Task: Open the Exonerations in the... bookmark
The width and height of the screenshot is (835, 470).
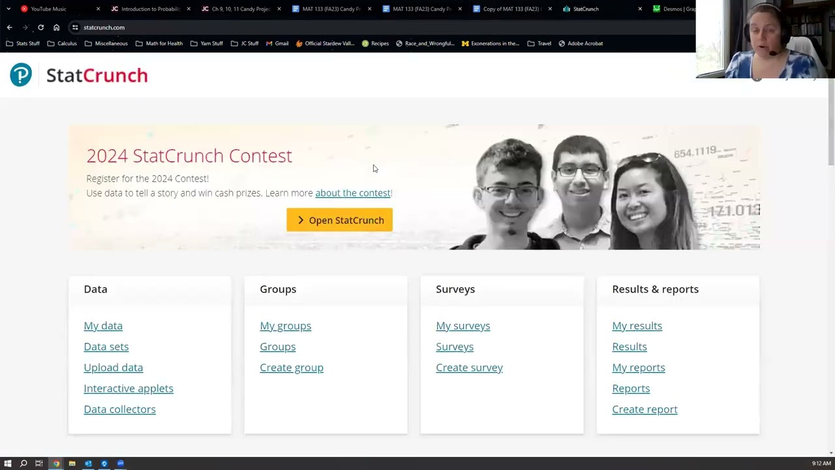Action: 491,44
